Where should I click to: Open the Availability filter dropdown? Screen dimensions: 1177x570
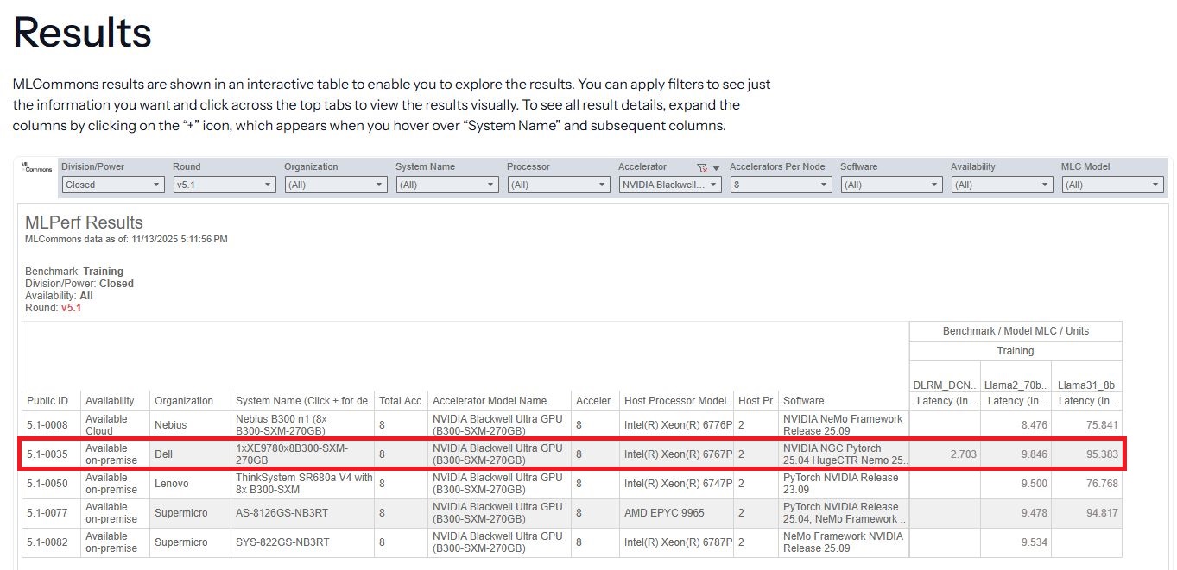1002,185
